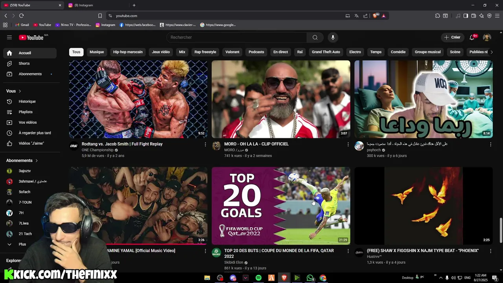Open the browser main menu

pos(497,16)
